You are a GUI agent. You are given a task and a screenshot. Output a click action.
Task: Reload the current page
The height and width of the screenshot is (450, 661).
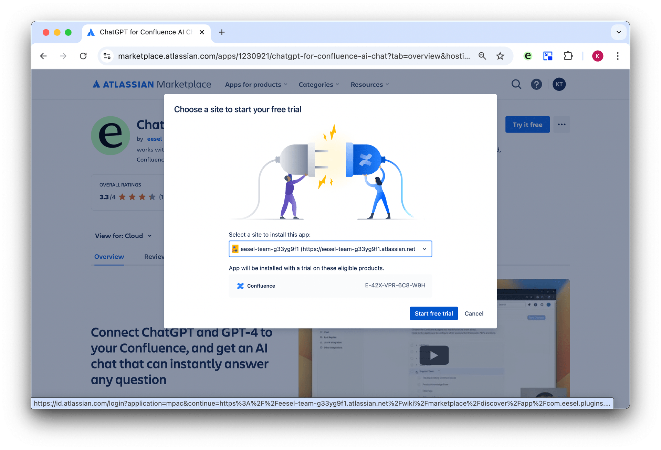click(83, 56)
